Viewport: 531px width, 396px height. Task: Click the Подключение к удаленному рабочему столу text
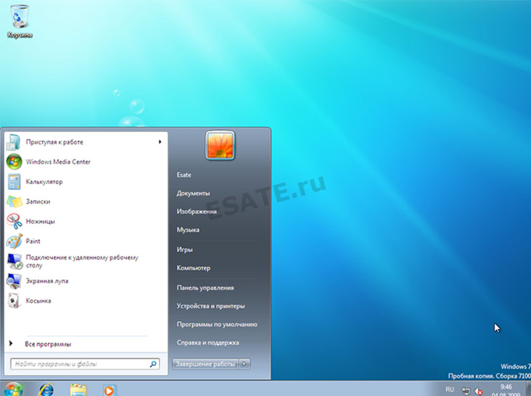coord(83,261)
